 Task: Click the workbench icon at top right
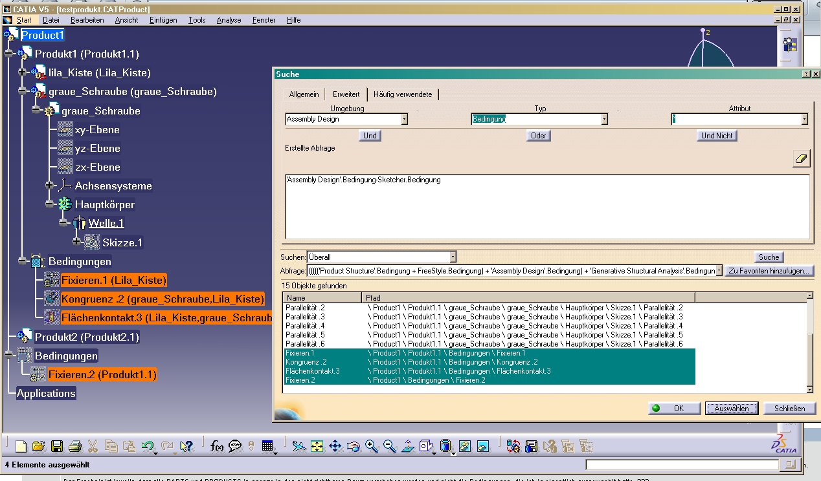coord(789,45)
